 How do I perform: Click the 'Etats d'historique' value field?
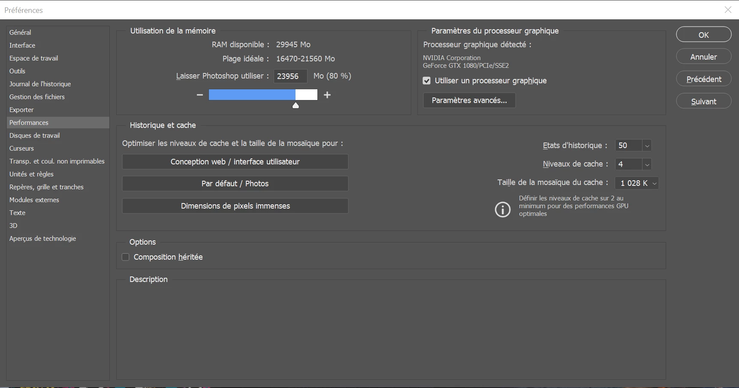pos(628,145)
